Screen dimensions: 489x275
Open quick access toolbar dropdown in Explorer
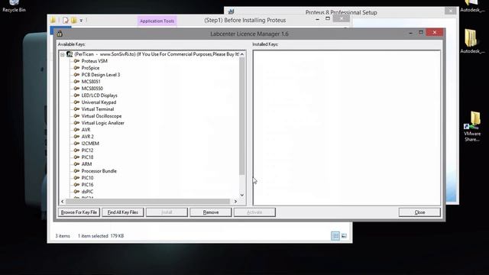point(81,21)
